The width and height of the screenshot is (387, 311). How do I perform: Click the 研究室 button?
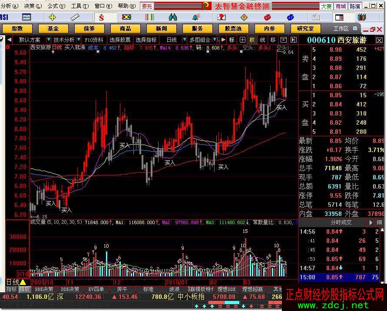305,29
